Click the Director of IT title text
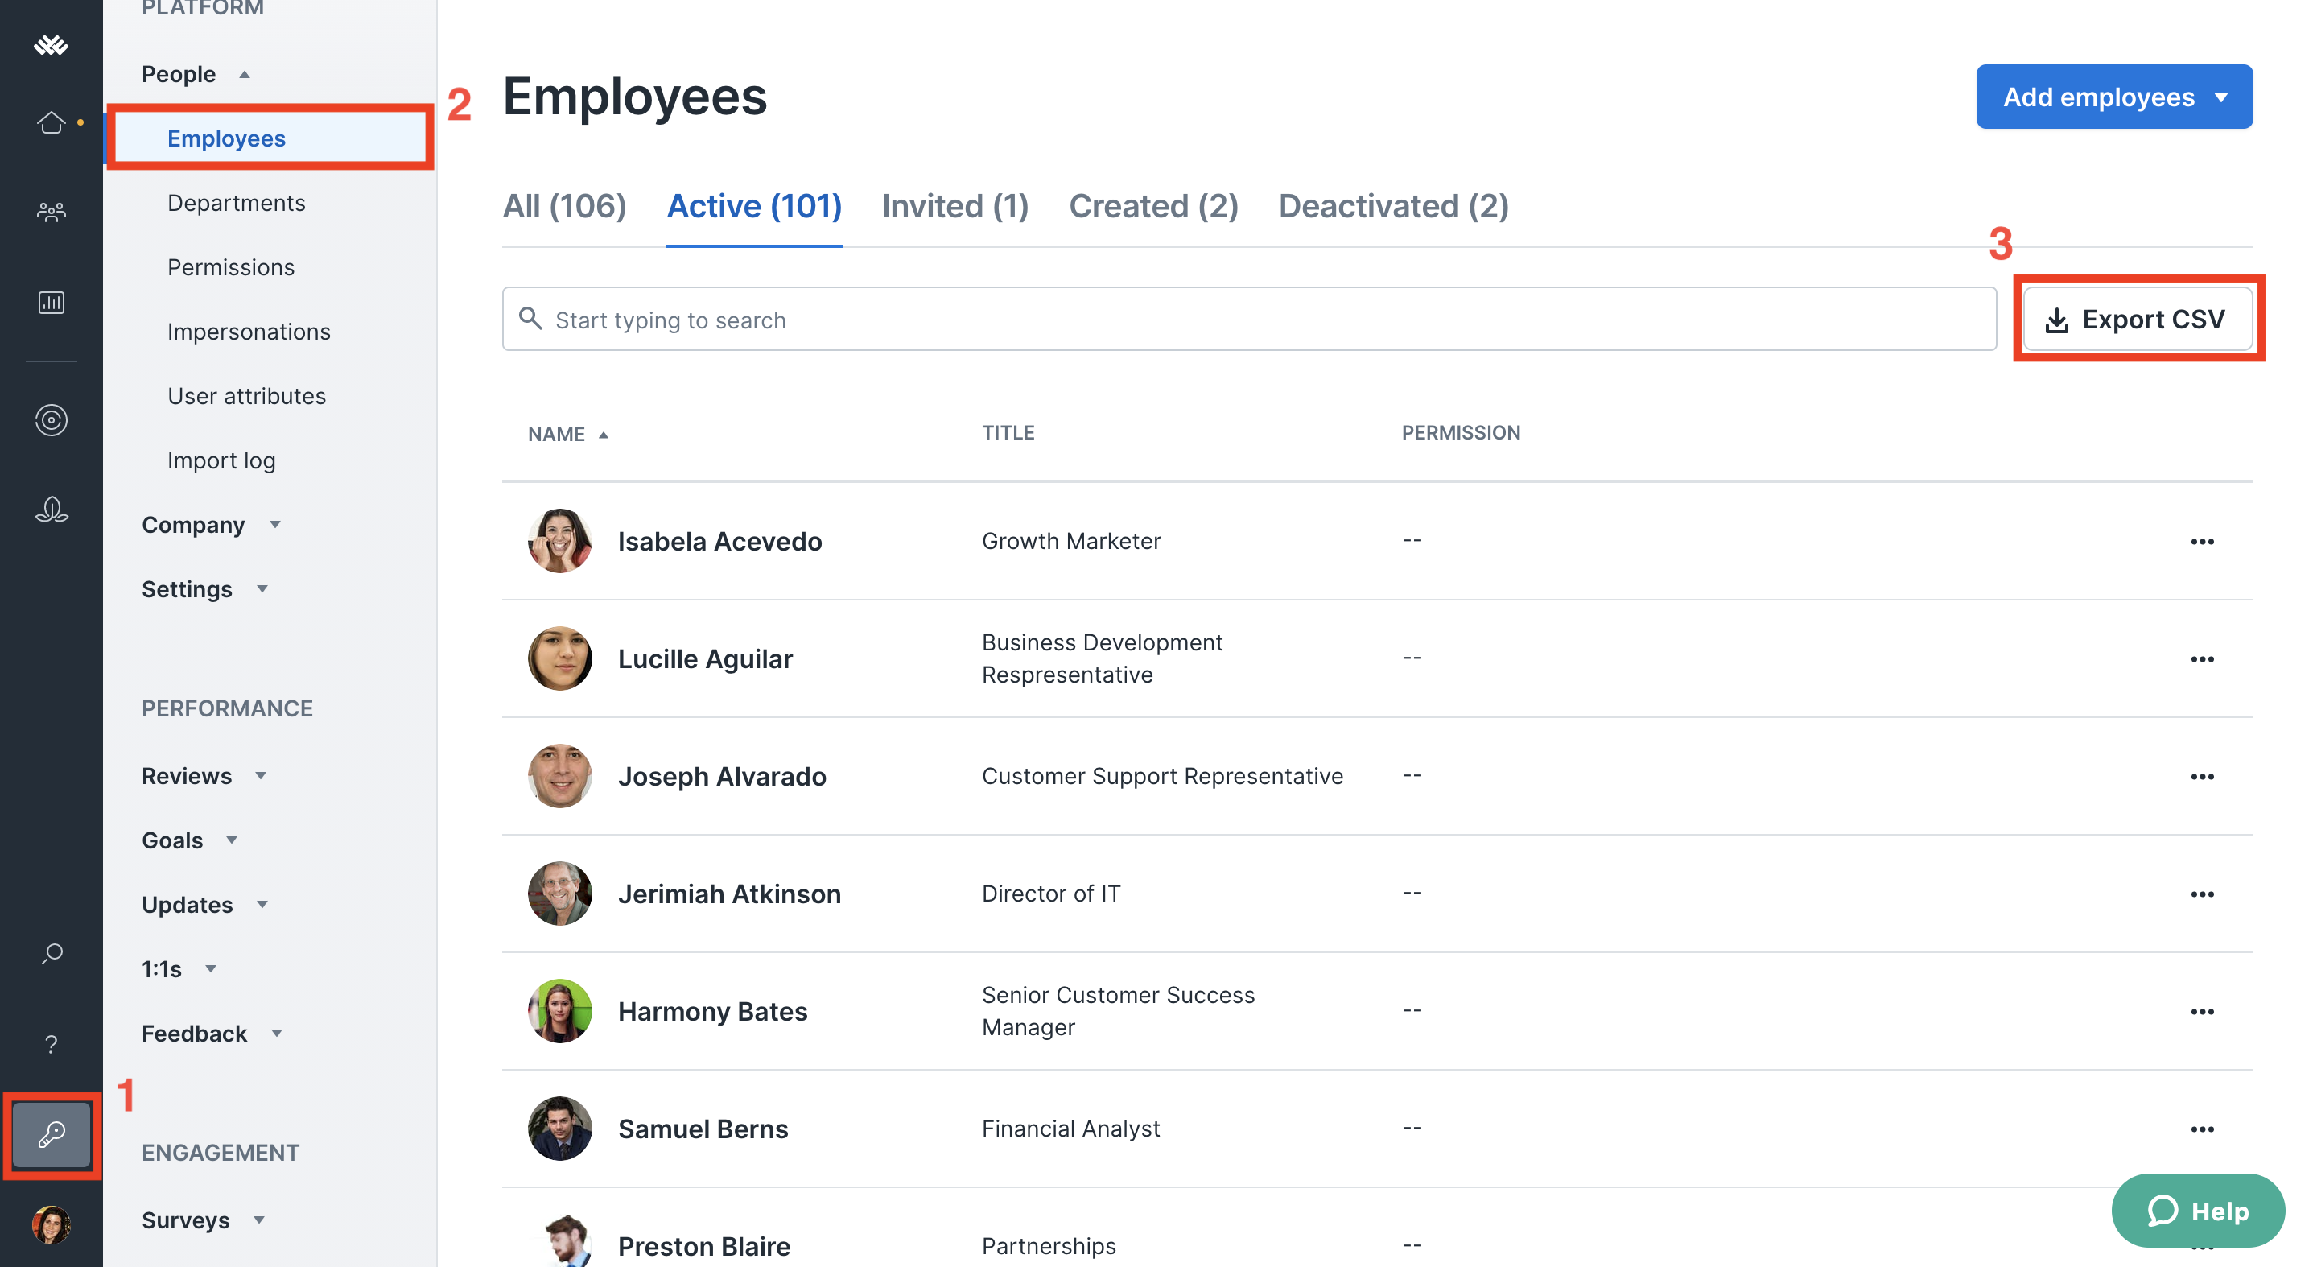The height and width of the screenshot is (1267, 2313). point(1050,894)
